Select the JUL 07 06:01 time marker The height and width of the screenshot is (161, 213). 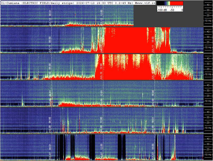[50, 152]
